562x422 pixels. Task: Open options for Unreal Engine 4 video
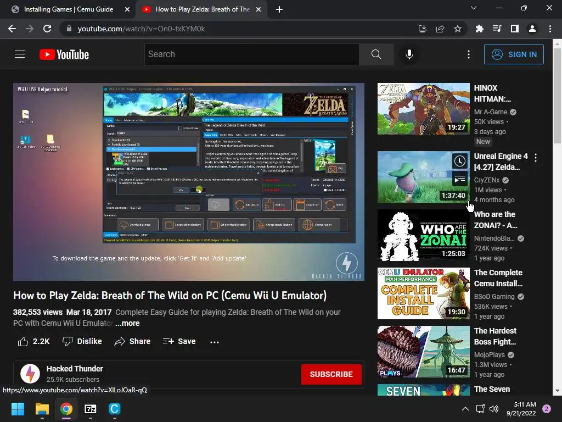[536, 158]
